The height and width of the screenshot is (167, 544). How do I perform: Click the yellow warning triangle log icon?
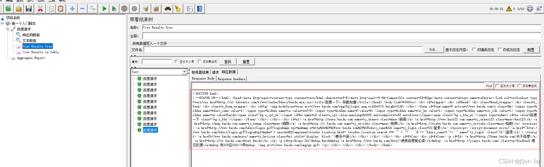point(509,9)
